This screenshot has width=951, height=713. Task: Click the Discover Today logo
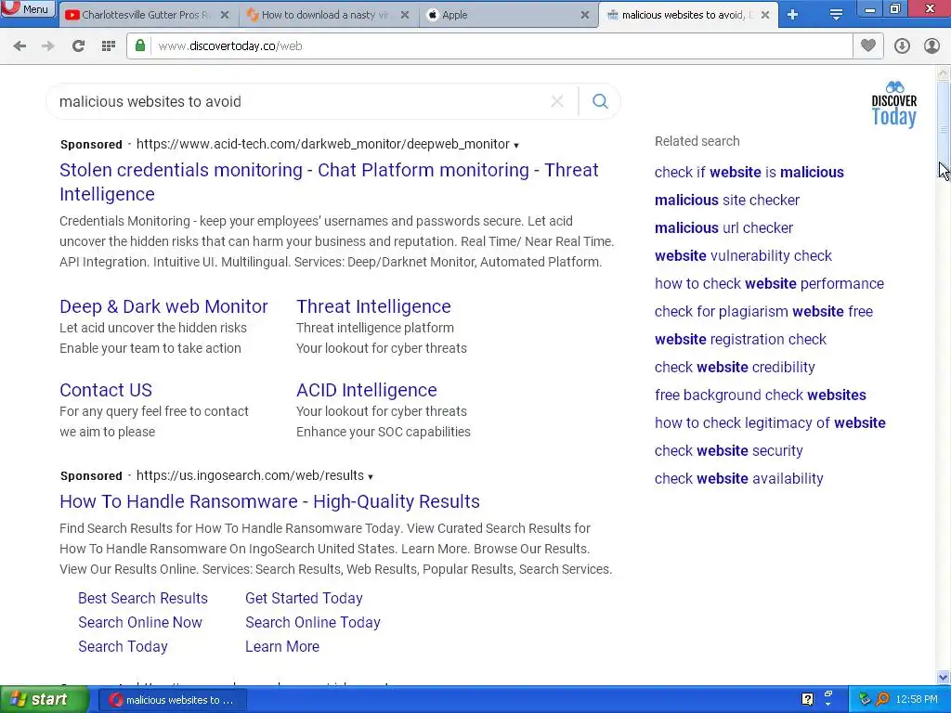(894, 104)
